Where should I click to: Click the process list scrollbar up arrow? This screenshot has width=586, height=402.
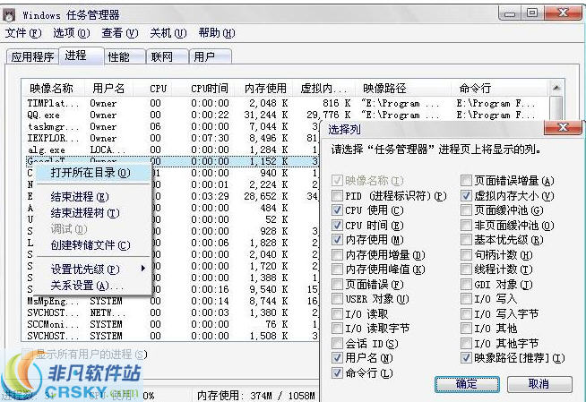point(556,88)
